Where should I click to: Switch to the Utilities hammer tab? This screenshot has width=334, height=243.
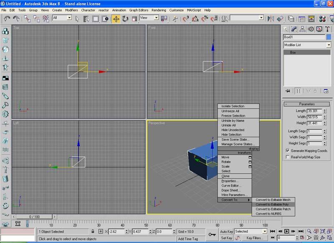[327, 29]
